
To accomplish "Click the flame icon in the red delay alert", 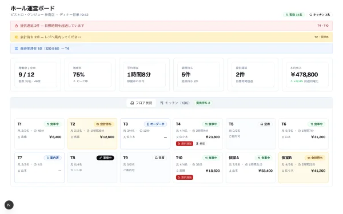I will 16,26.
